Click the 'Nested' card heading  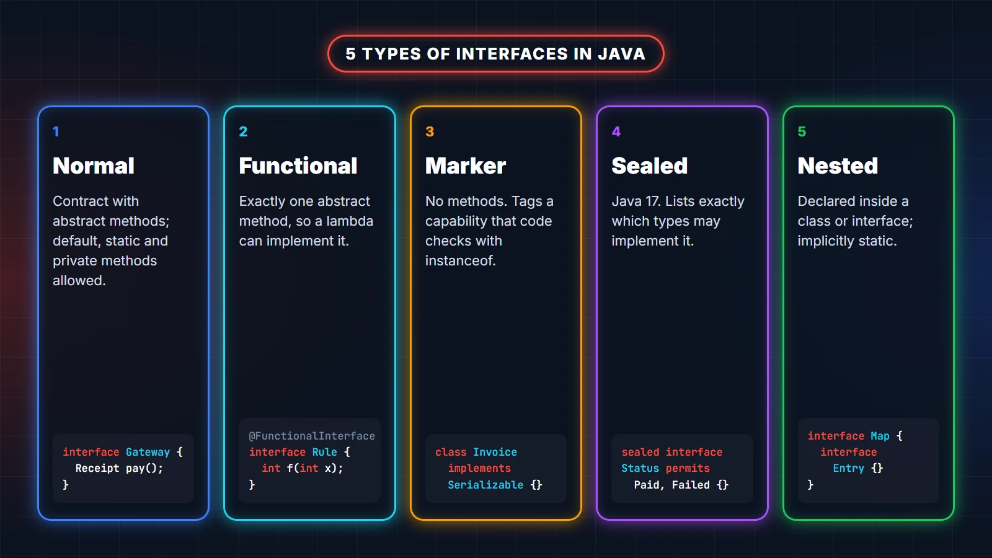point(838,166)
